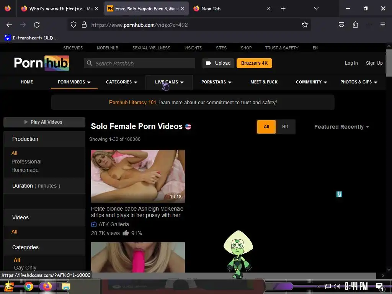Image resolution: width=392 pixels, height=294 pixels.
Task: Select Gay Only under Categories
Action: coord(25,268)
